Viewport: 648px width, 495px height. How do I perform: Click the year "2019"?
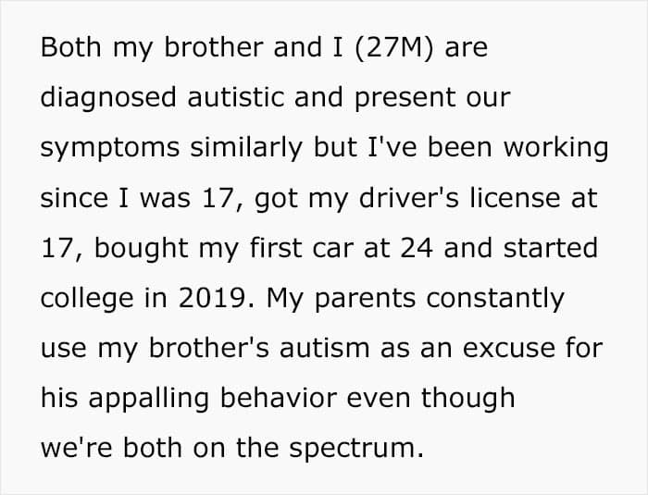(207, 299)
